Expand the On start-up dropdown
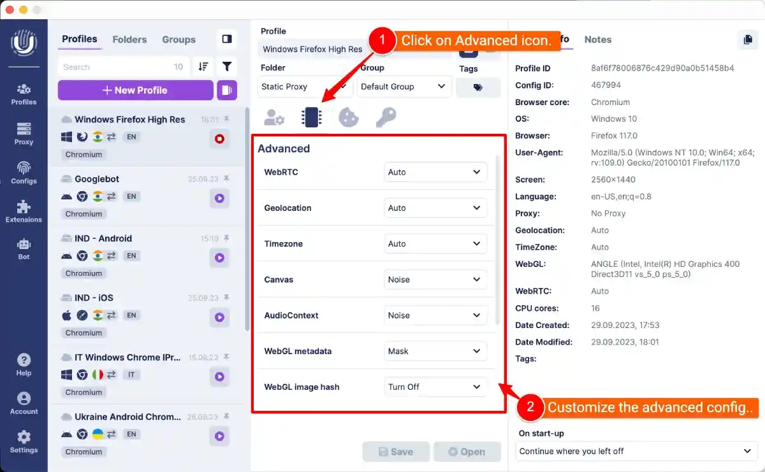 coord(636,451)
